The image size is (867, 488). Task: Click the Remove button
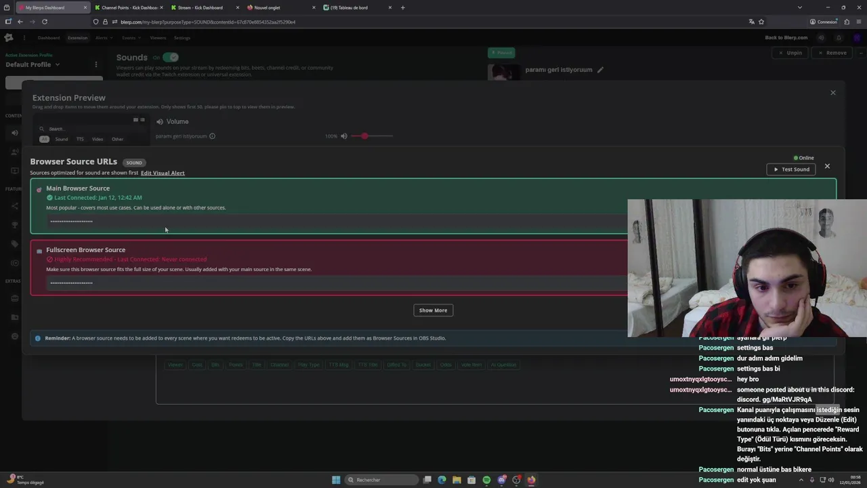tap(832, 53)
